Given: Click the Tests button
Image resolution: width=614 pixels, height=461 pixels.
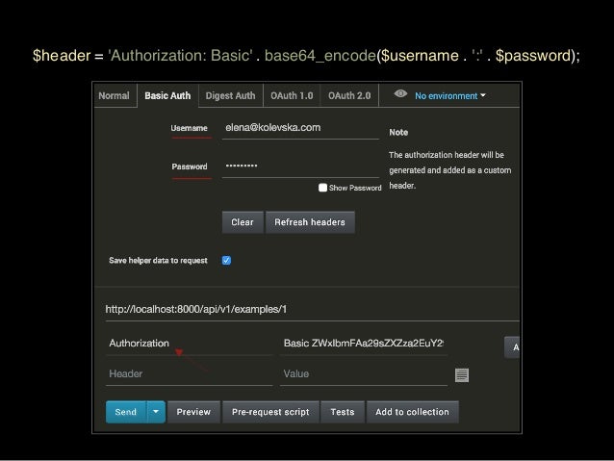Looking at the screenshot, I should (343, 412).
